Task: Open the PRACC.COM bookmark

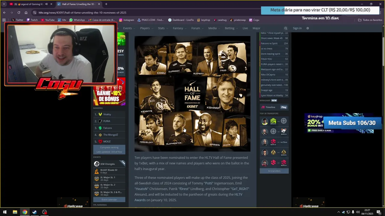Action: [x=151, y=20]
